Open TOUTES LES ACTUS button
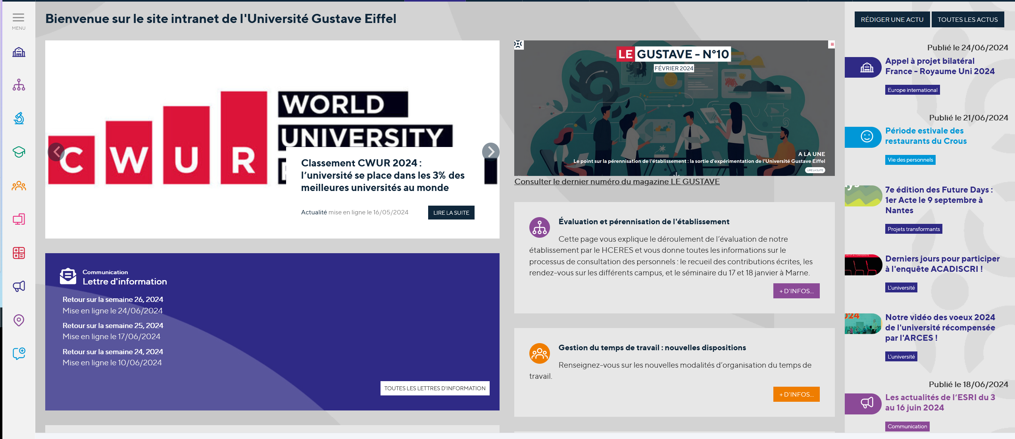The height and width of the screenshot is (439, 1015). coord(967,19)
